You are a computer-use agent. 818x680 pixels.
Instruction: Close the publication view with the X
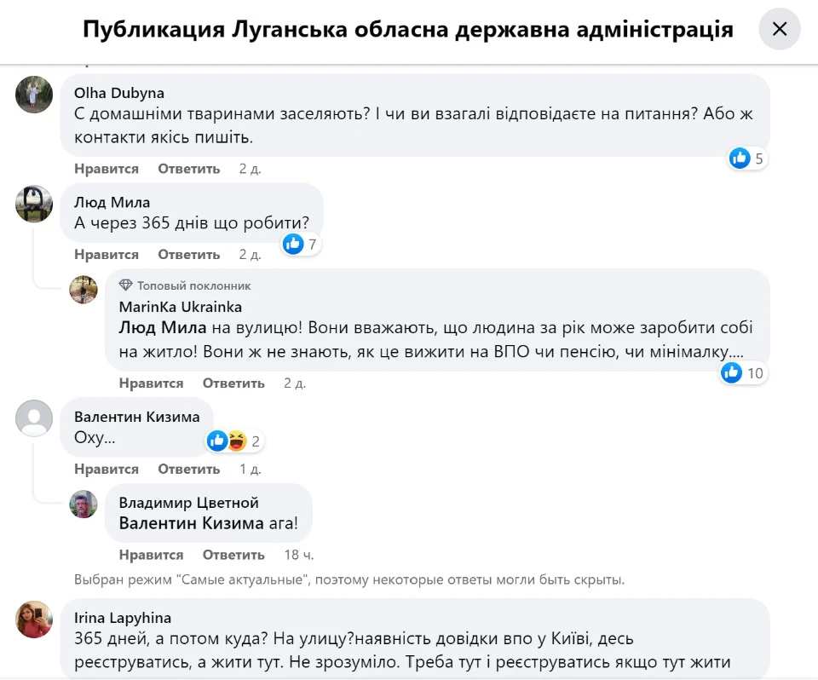click(780, 29)
